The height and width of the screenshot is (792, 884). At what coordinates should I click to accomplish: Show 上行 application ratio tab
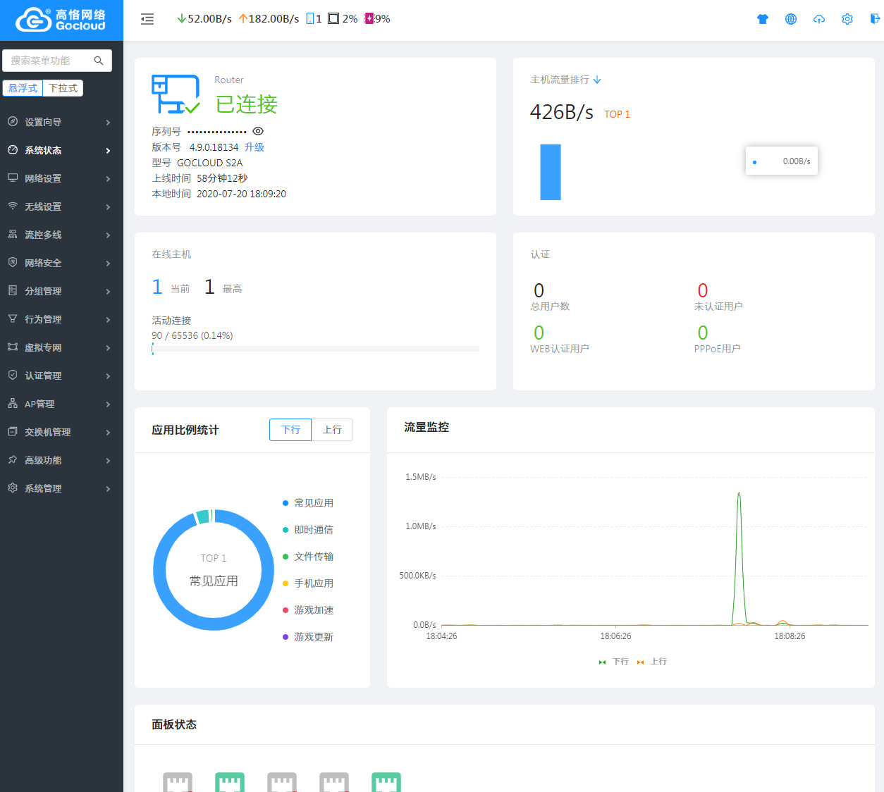click(x=332, y=430)
